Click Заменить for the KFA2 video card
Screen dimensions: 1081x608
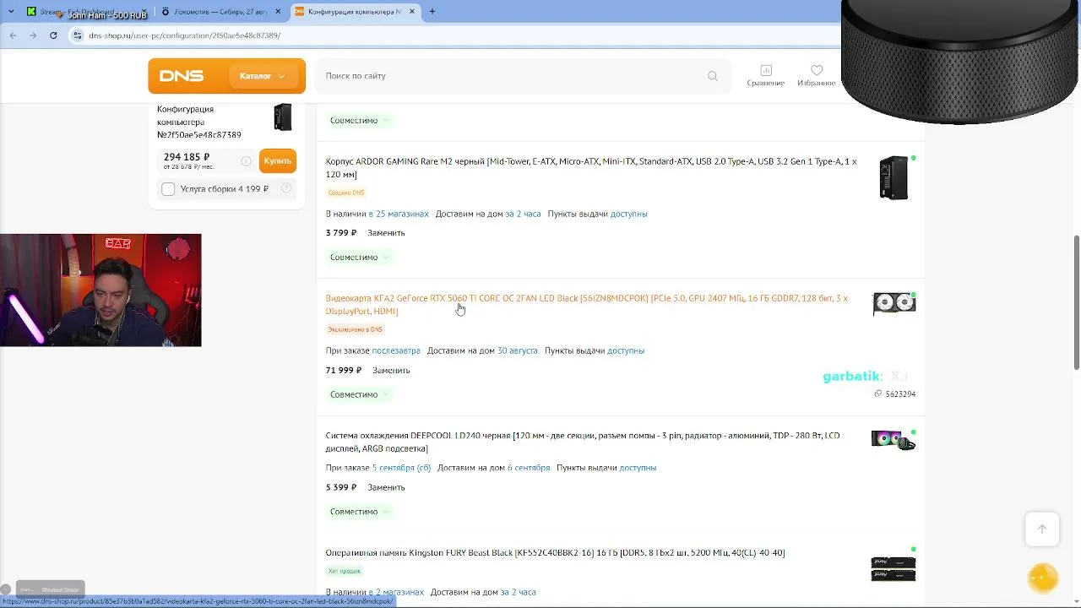pyautogui.click(x=391, y=371)
